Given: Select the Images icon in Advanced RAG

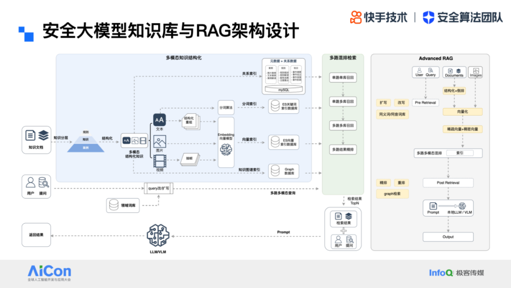Looking at the screenshot, I should pyautogui.click(x=476, y=72).
